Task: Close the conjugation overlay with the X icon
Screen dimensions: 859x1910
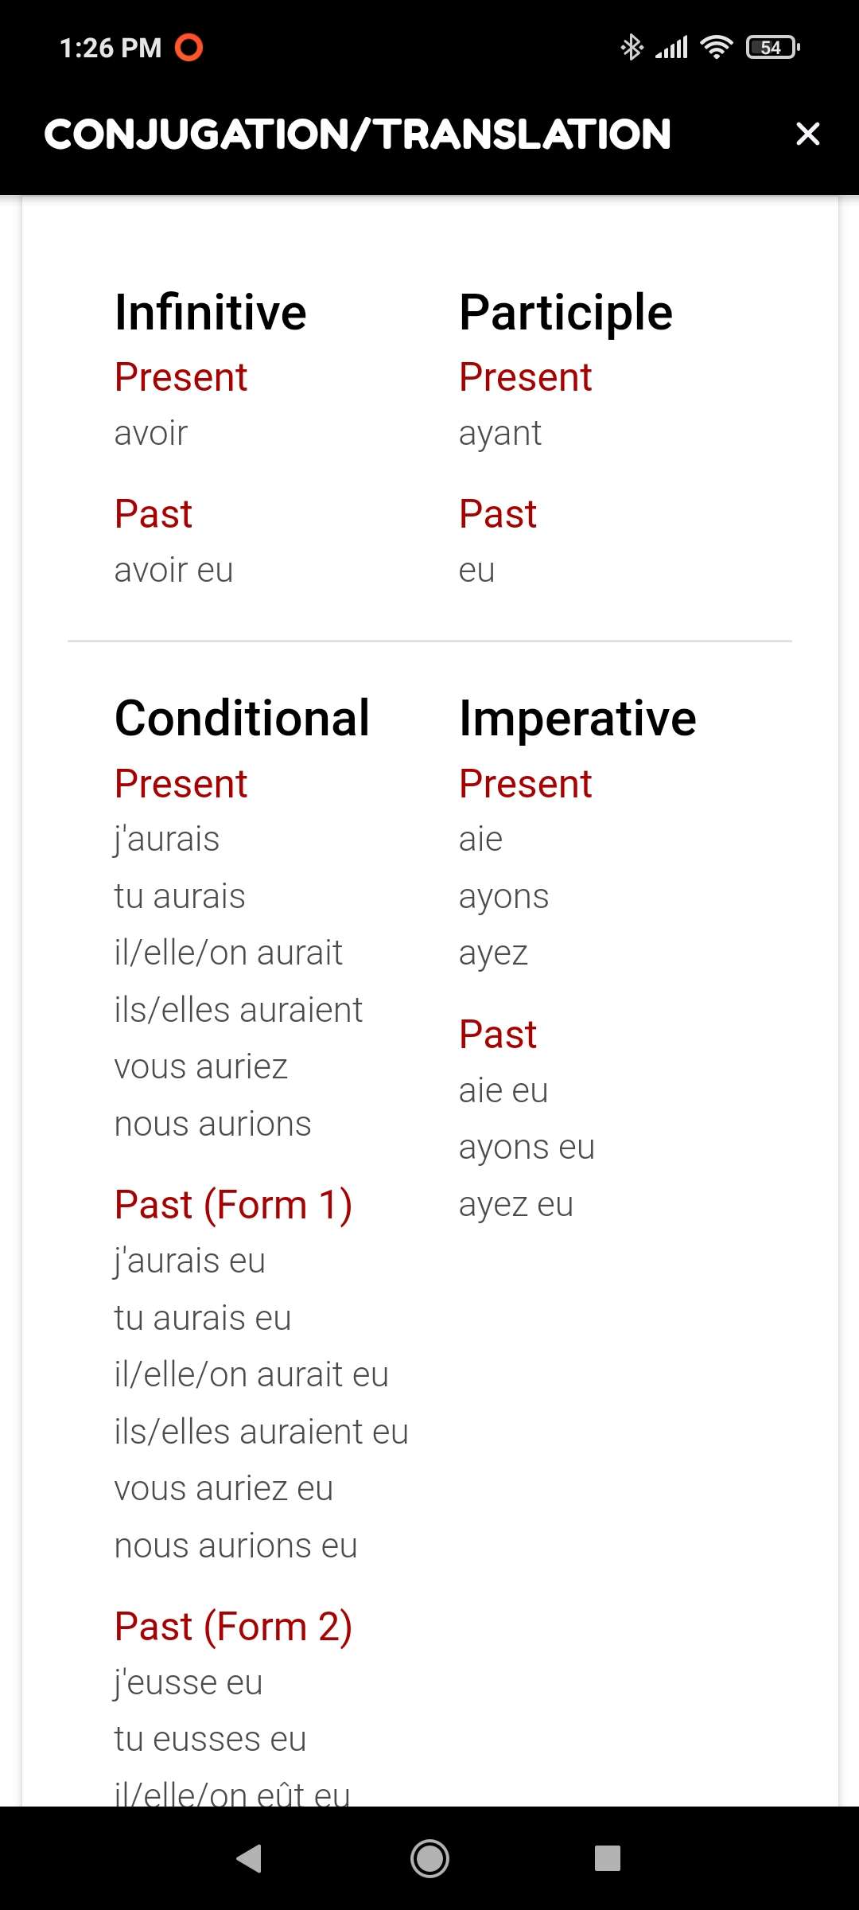Action: tap(807, 134)
